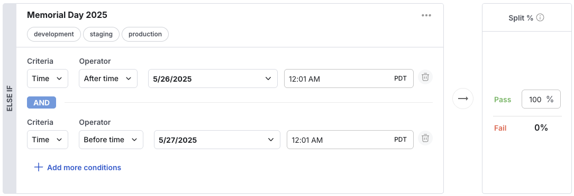Open the three-dot menu for Memorial Day 2025
Screen dimensions: 574x196
426,15
